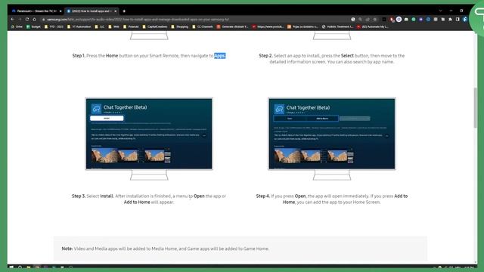View site lock information icon
Image resolution: width=484 pixels, height=272 pixels.
point(44,19)
